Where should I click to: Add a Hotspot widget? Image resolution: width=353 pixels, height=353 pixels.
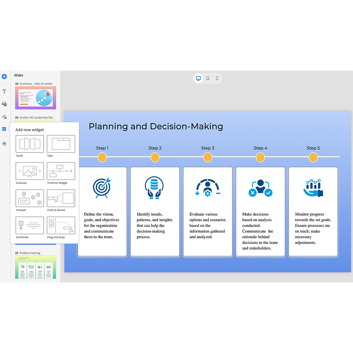pyautogui.click(x=30, y=198)
